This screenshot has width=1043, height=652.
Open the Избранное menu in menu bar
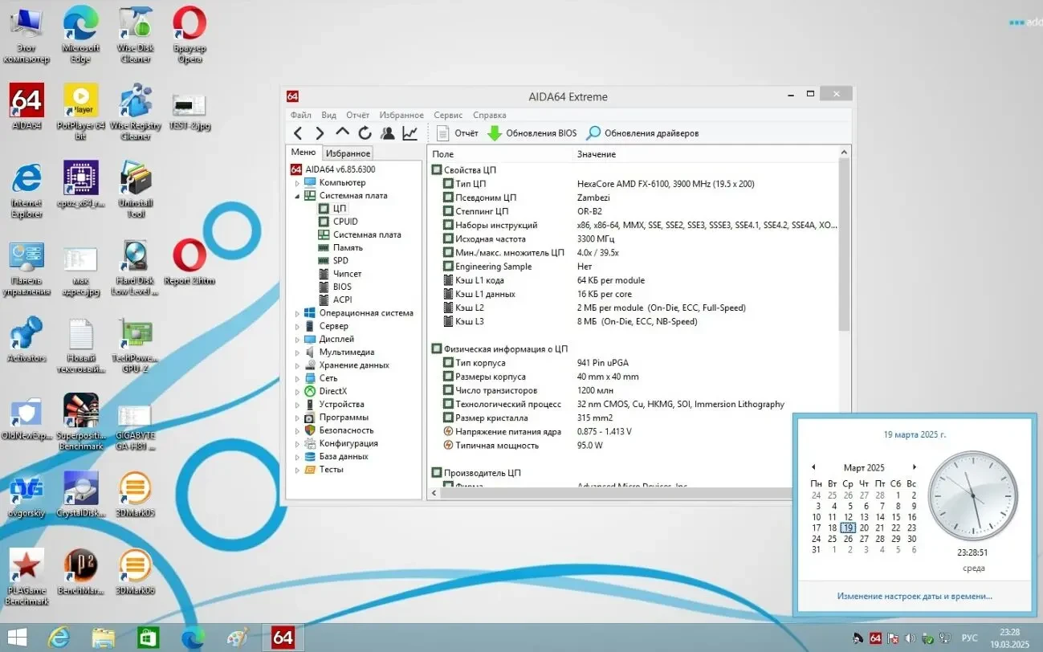pyautogui.click(x=401, y=115)
